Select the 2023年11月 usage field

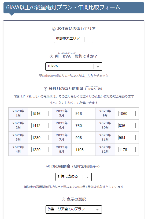[127, 138]
